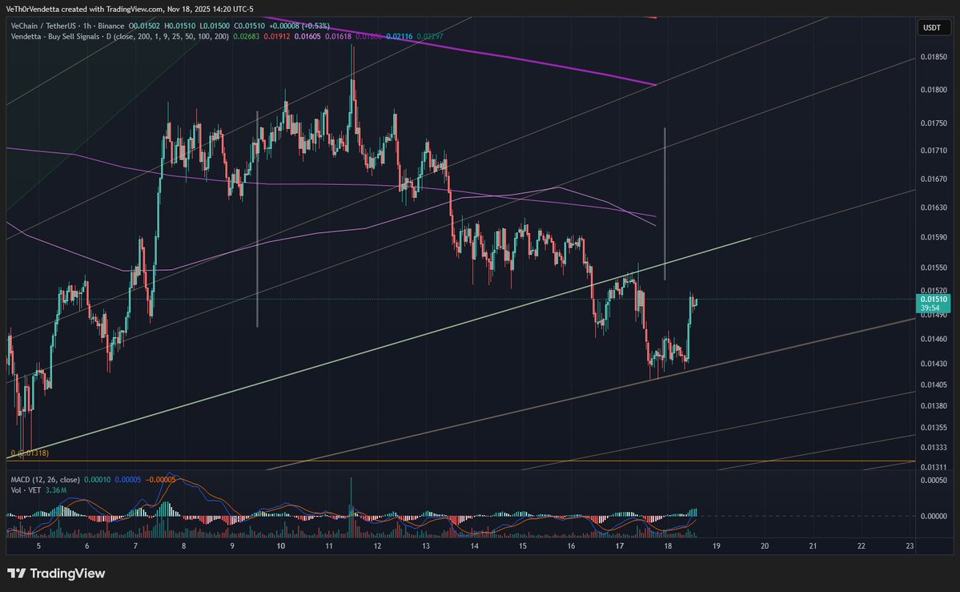
Task: Click the volume value 3.36 M
Action: pyautogui.click(x=56, y=490)
